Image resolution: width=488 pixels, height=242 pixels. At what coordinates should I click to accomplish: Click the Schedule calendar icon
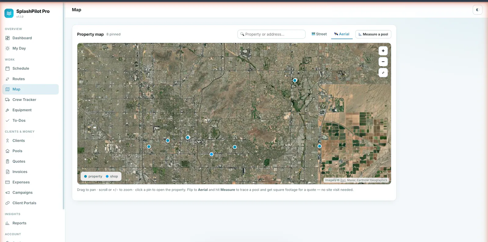(x=8, y=68)
